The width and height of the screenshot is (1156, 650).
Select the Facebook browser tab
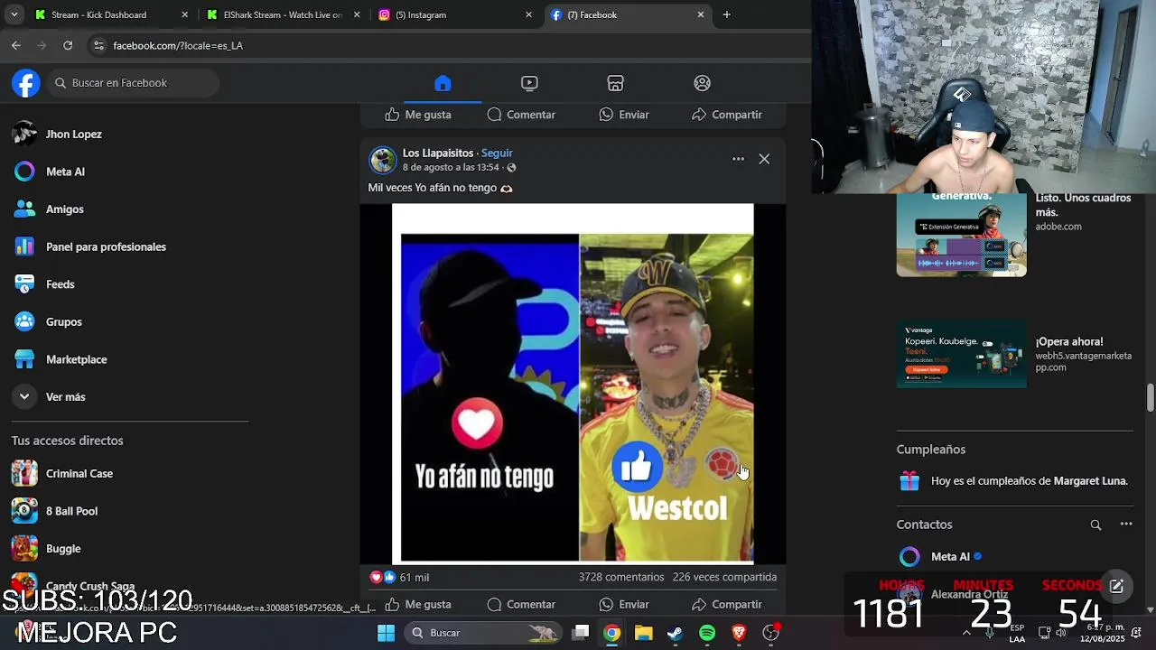(627, 14)
